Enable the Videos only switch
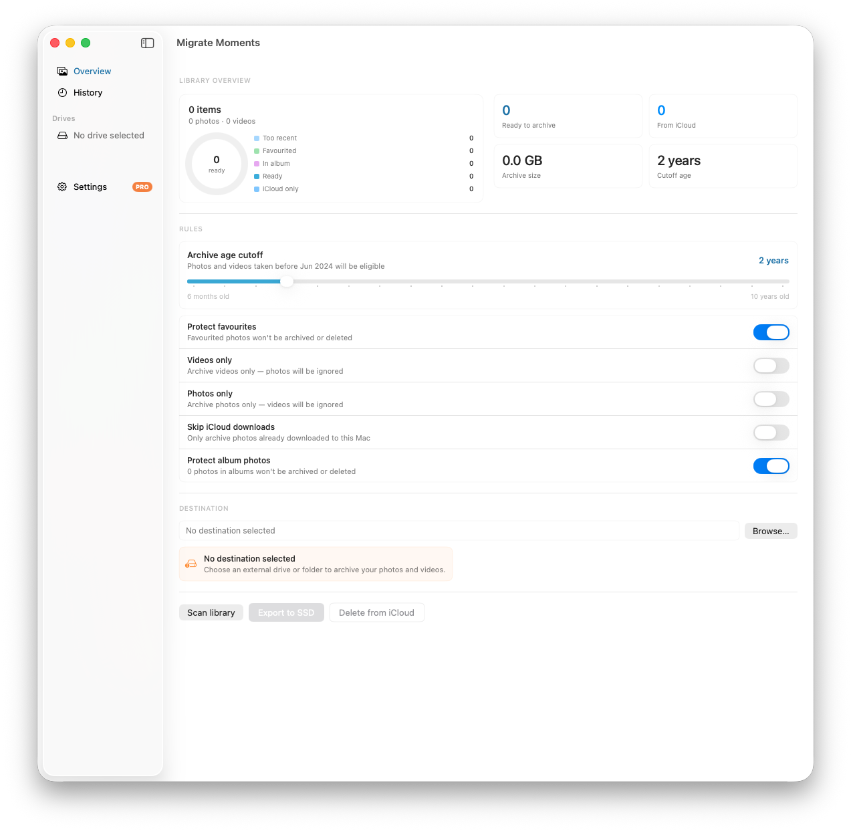This screenshot has width=851, height=831. (x=771, y=366)
